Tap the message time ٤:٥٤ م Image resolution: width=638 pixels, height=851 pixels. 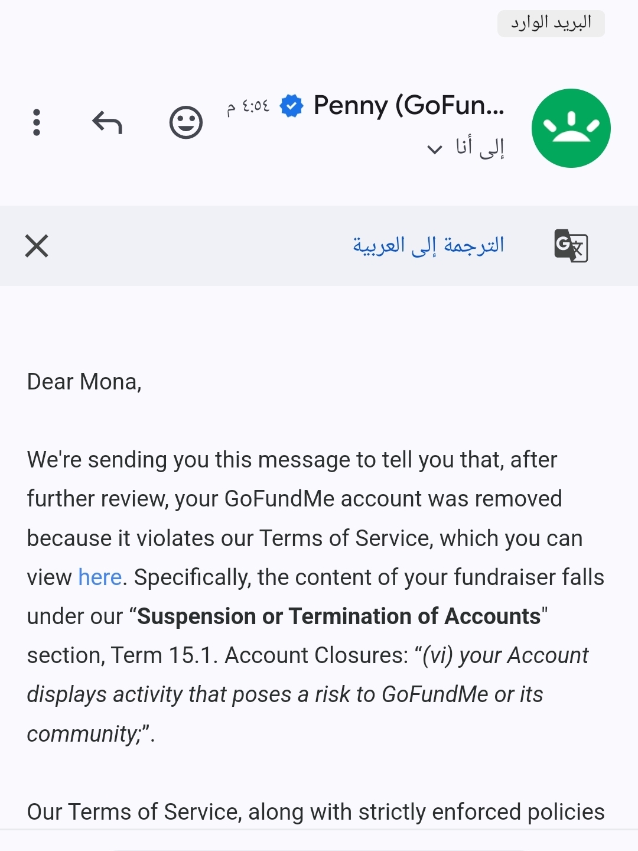(248, 107)
